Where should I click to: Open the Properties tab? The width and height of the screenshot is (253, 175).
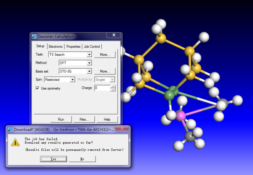(73, 46)
